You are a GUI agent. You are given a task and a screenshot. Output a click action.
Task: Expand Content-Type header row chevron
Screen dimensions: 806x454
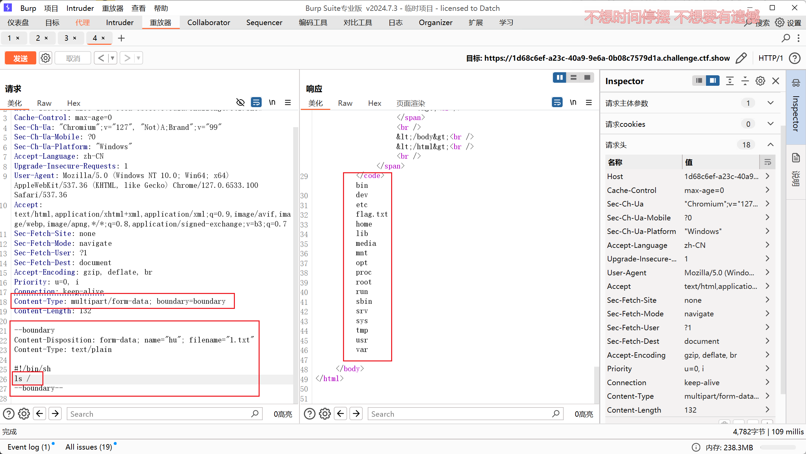point(767,396)
